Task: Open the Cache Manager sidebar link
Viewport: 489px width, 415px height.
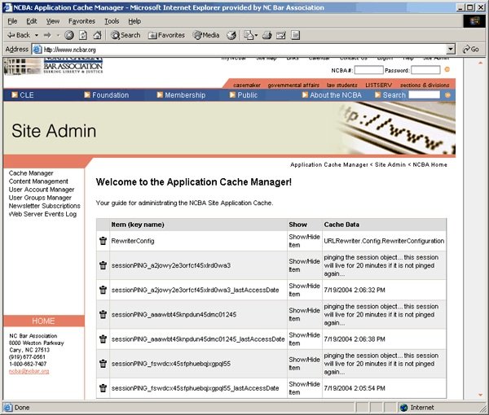Action: coord(31,173)
